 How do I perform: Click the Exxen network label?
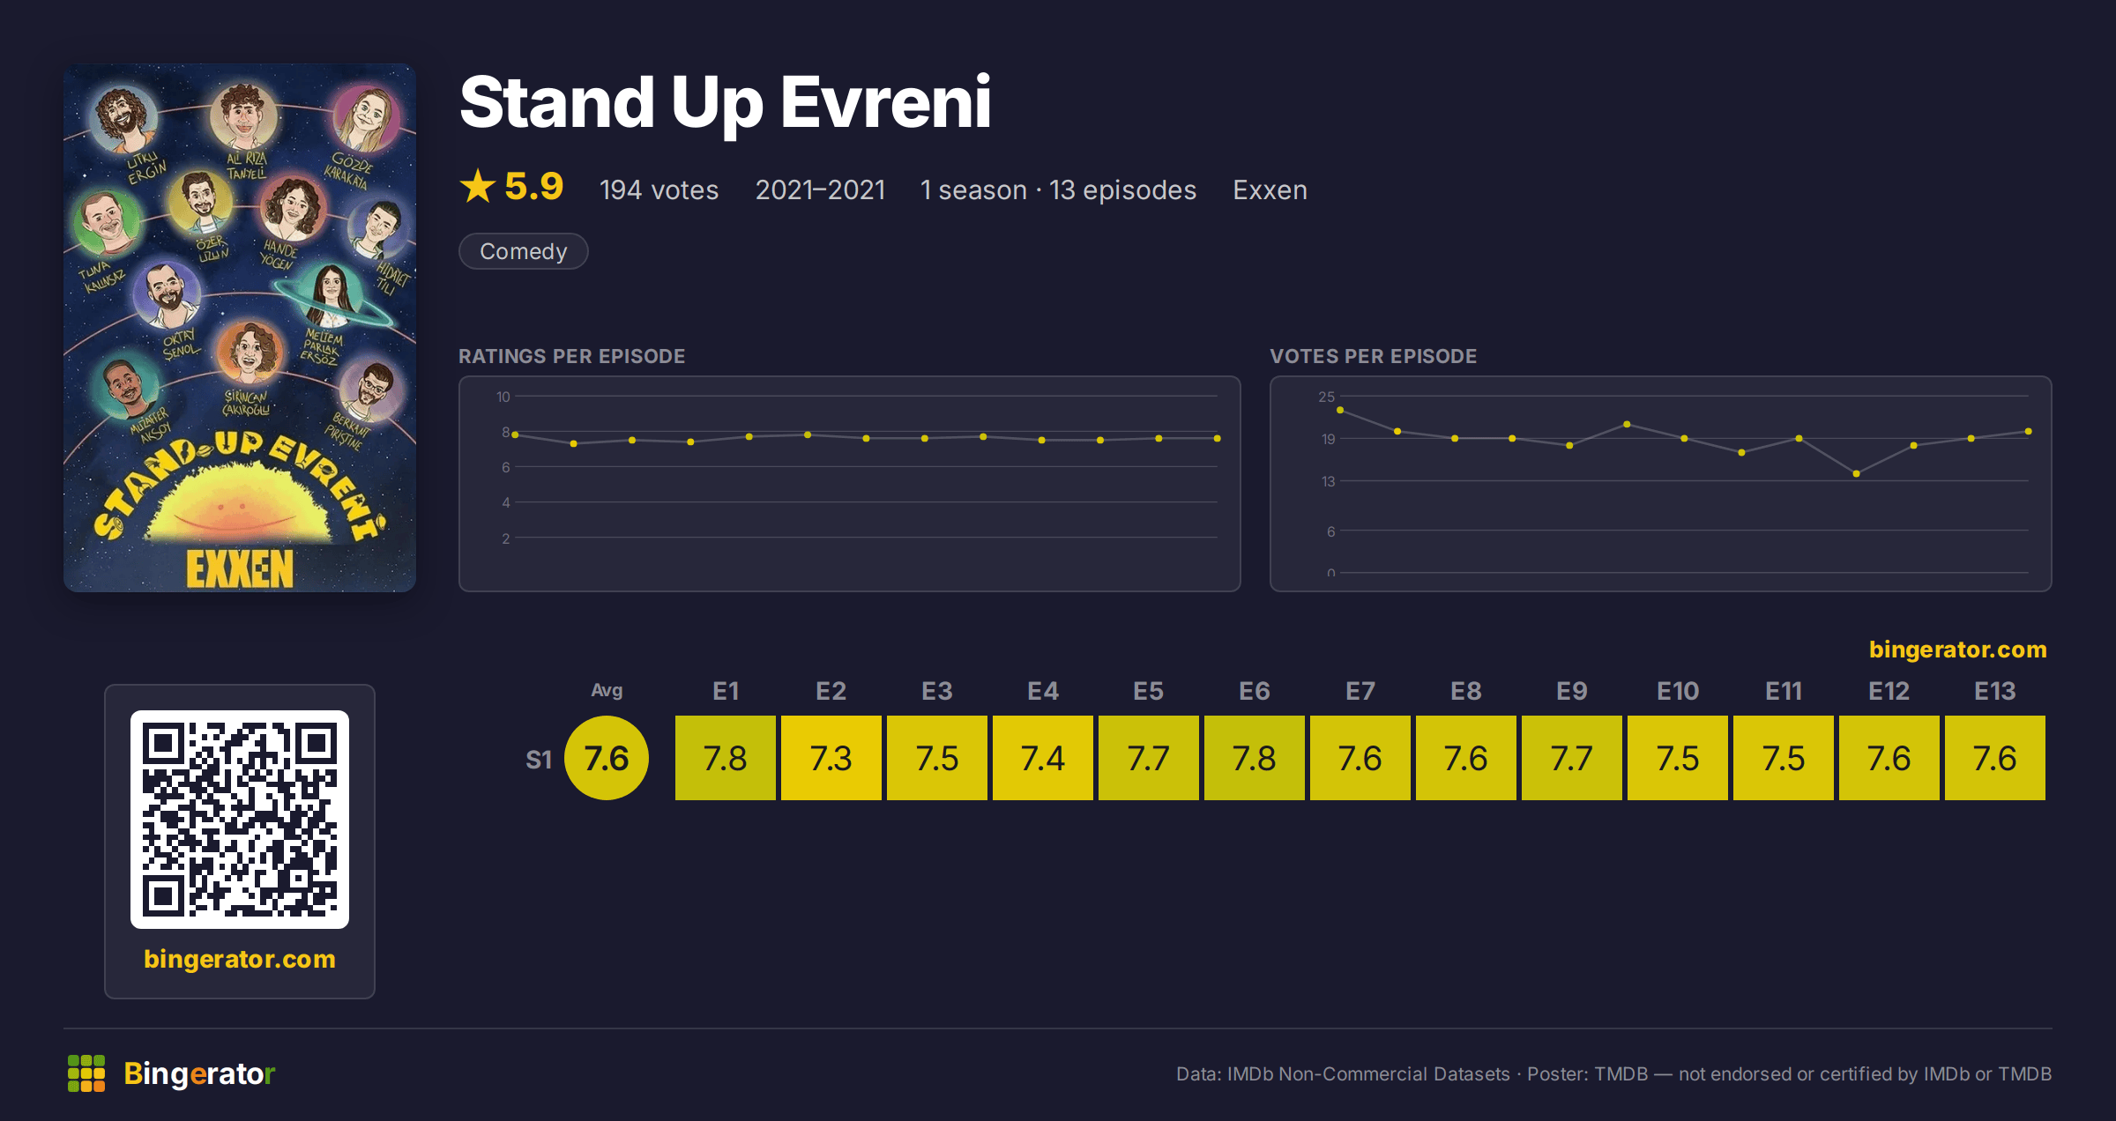(1270, 189)
